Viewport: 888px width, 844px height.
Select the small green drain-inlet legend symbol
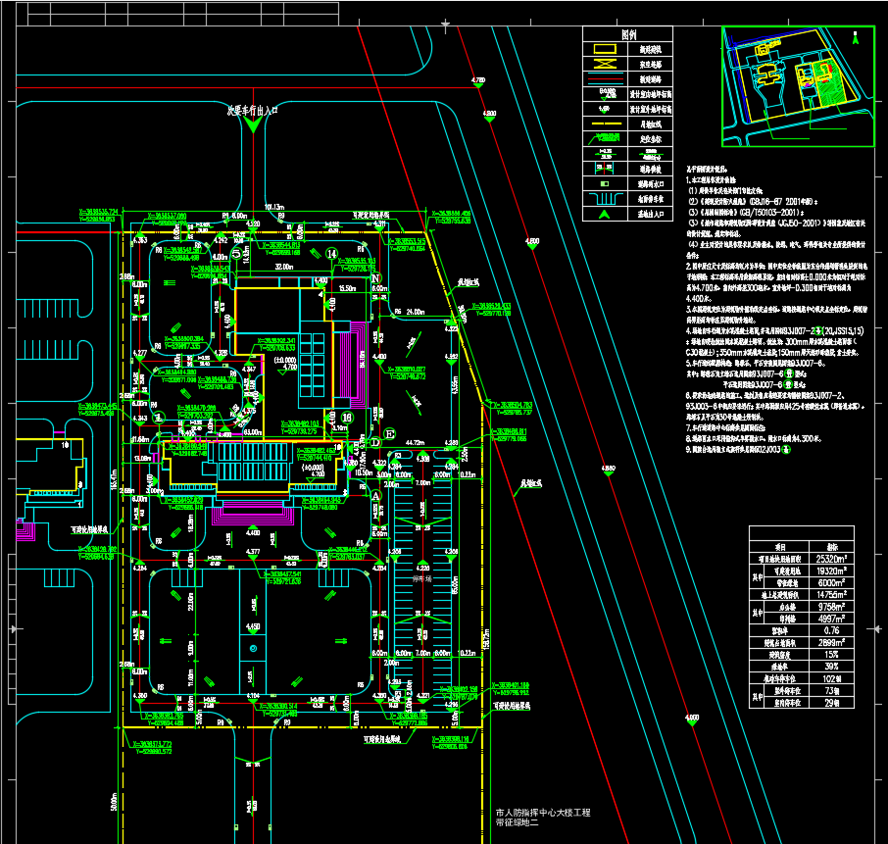(605, 184)
